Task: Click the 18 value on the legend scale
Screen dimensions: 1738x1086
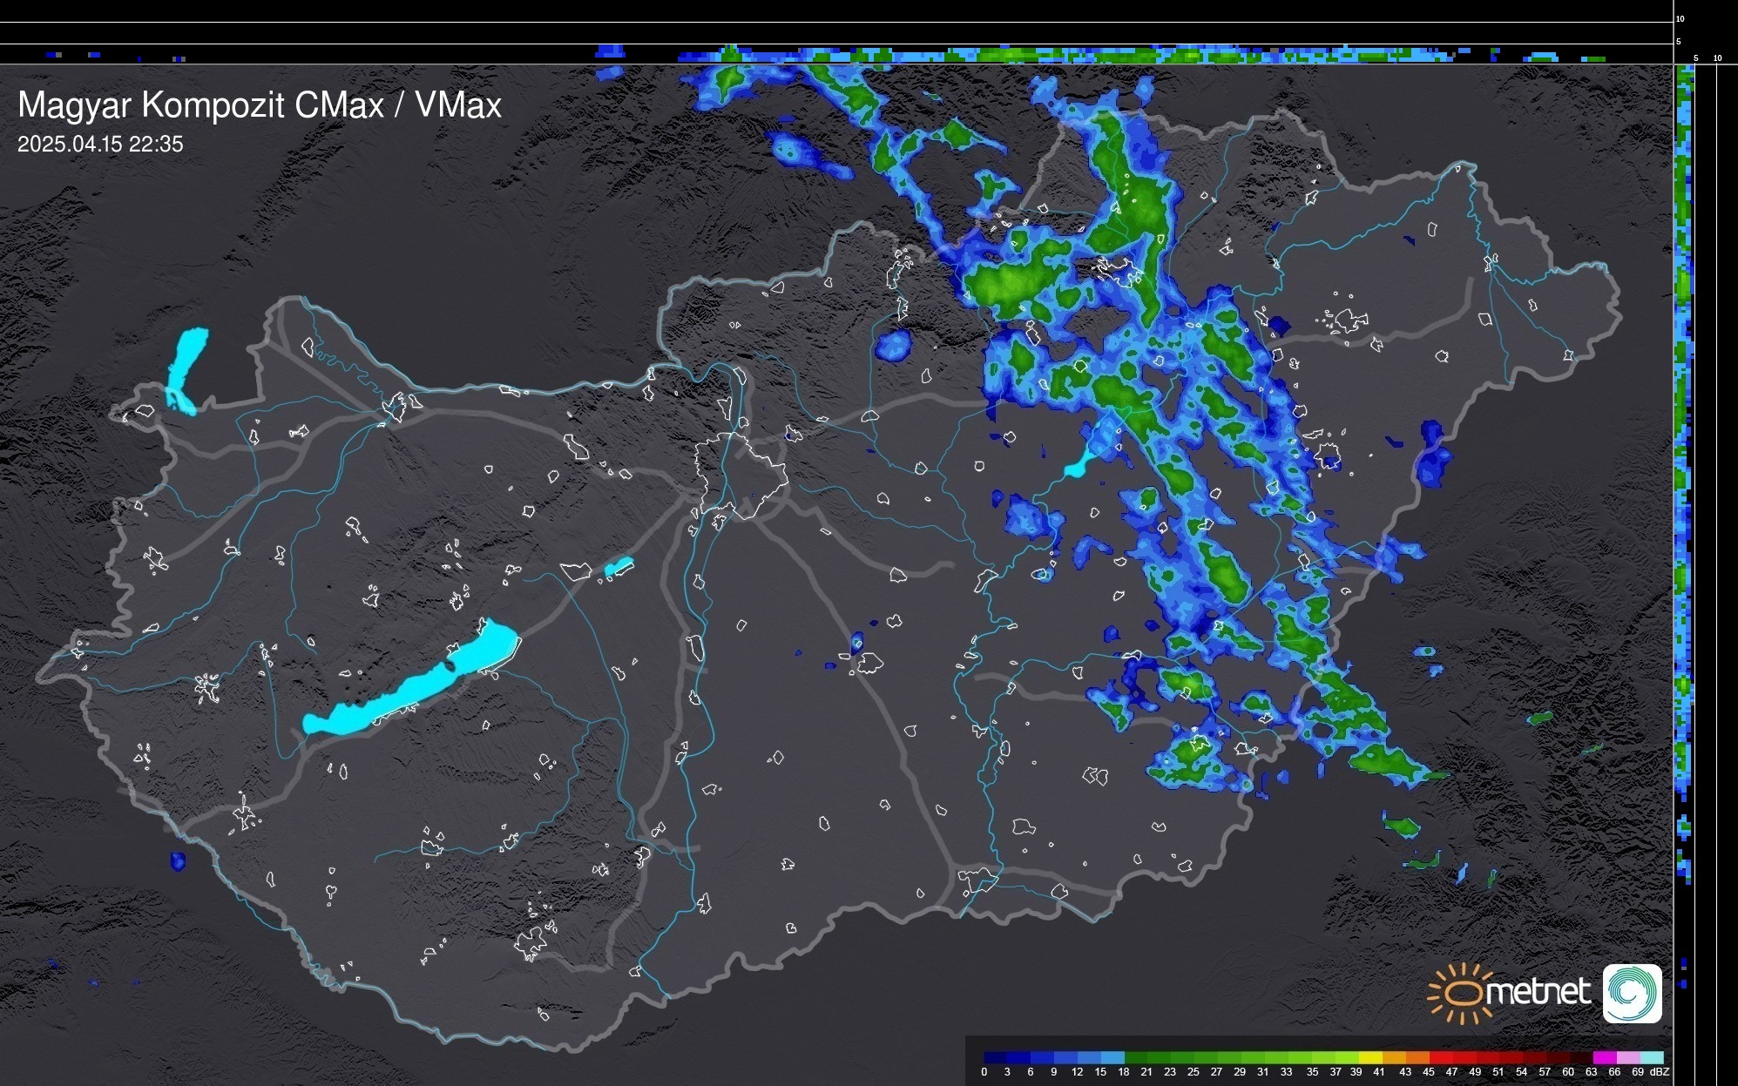Action: 1124,1072
